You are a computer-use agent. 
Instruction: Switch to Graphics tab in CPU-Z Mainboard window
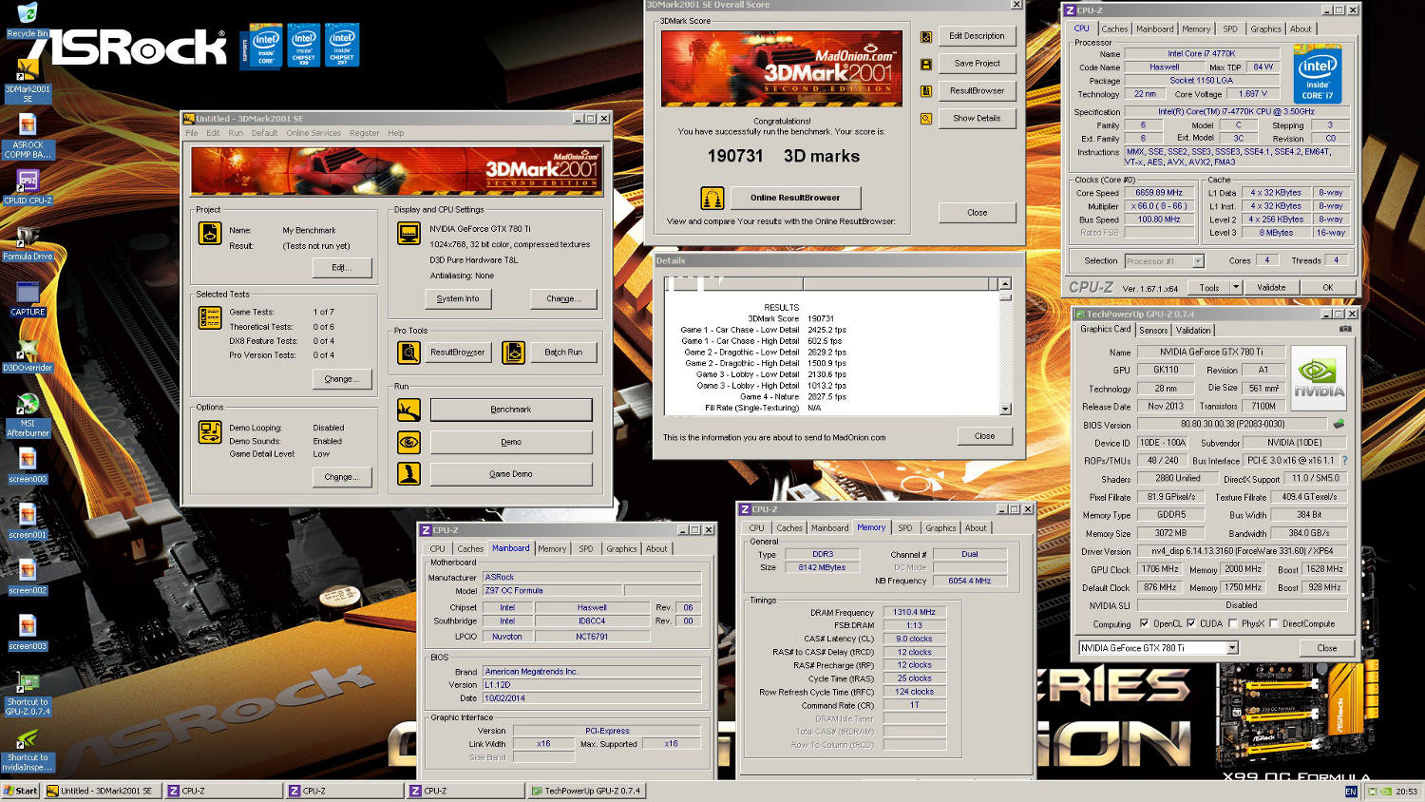coord(621,548)
